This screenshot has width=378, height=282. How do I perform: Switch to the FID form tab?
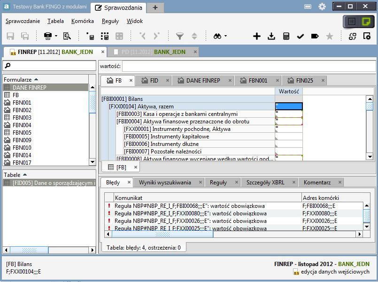click(x=154, y=80)
